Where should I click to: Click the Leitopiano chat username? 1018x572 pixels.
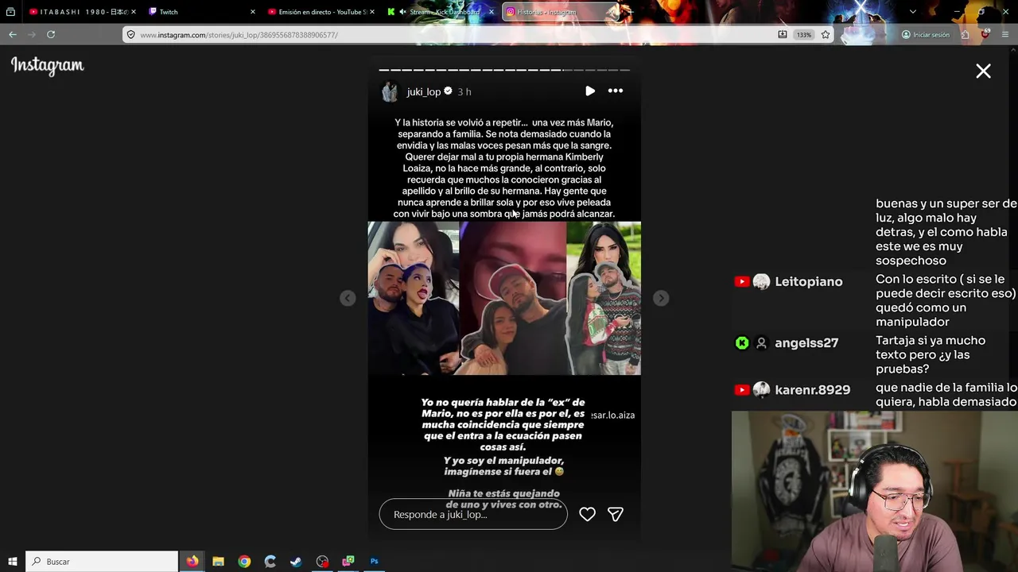[x=808, y=282]
